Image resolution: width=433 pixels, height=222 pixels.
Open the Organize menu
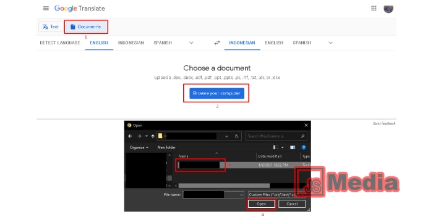click(x=139, y=147)
